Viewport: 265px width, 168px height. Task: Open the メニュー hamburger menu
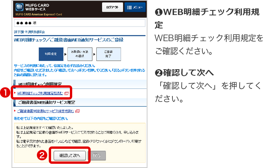(135, 8)
